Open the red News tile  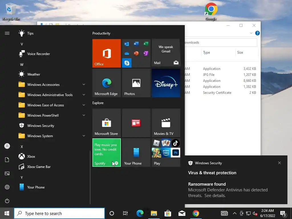(x=136, y=123)
